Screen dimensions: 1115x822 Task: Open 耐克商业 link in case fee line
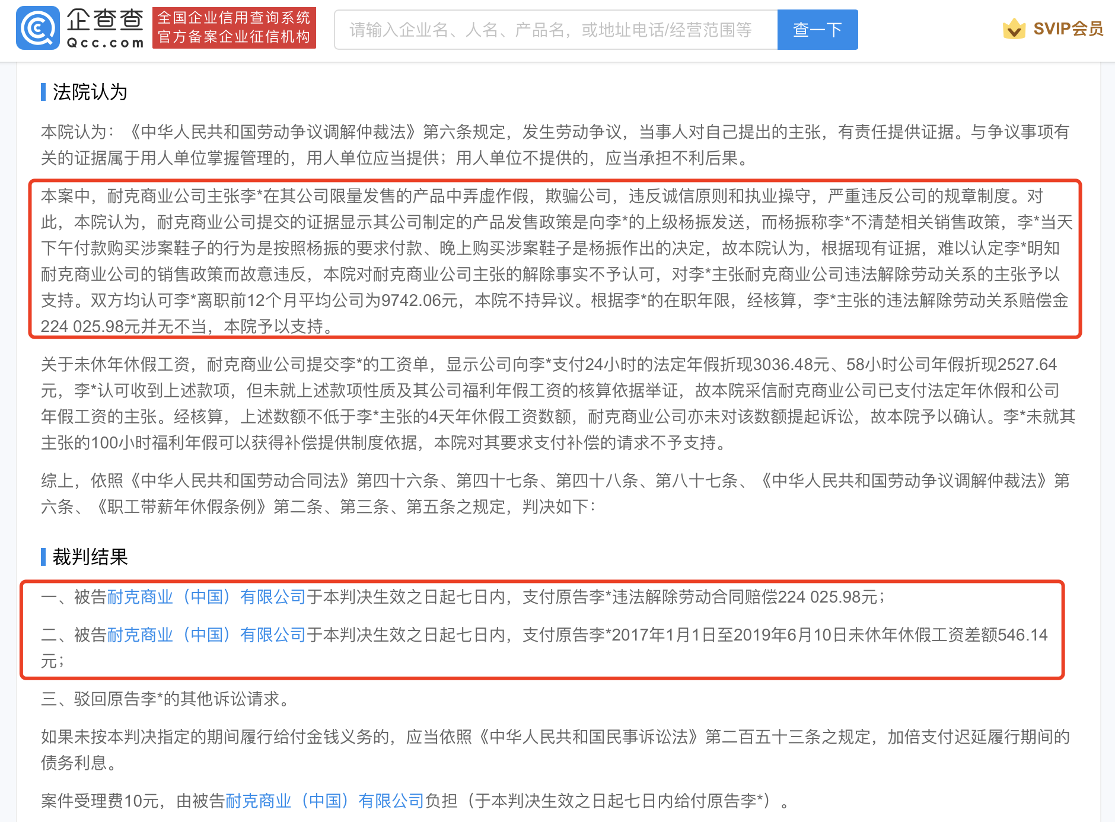[x=325, y=801]
